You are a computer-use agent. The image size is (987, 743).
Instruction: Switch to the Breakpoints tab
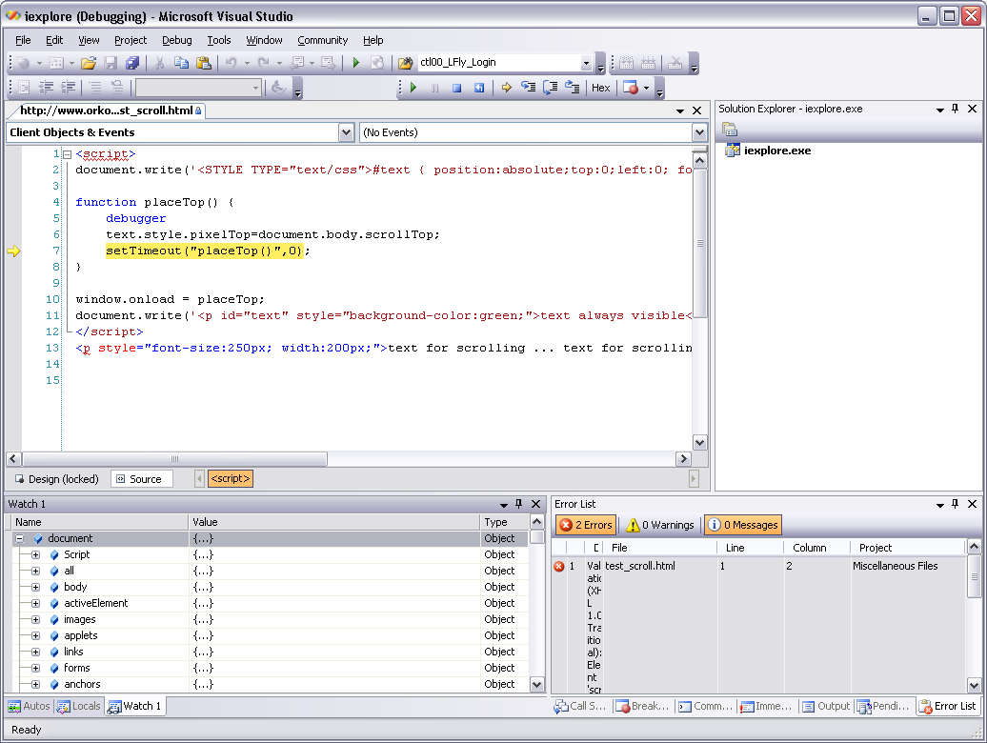(642, 706)
